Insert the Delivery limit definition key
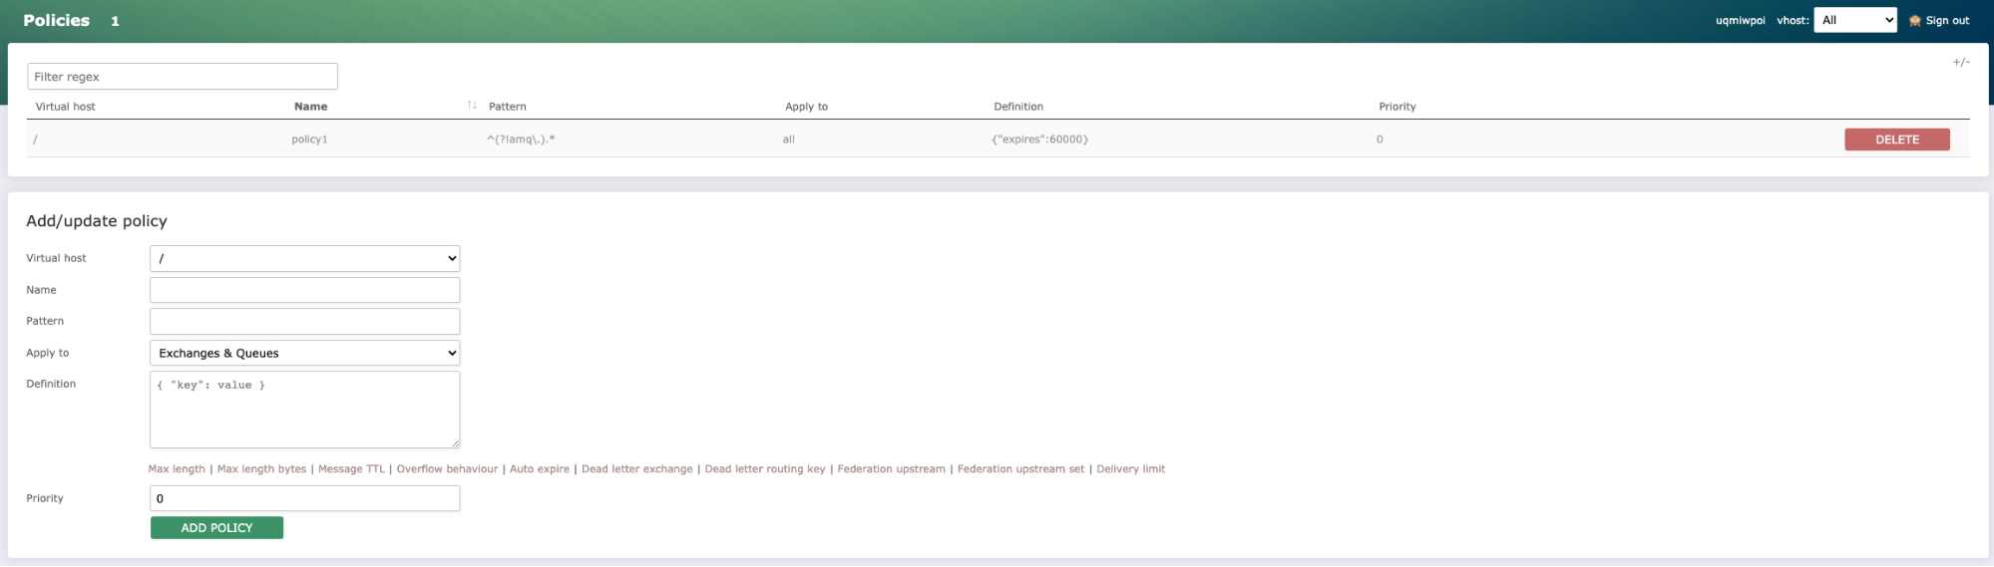Viewport: 1994px width, 567px height. coord(1130,469)
